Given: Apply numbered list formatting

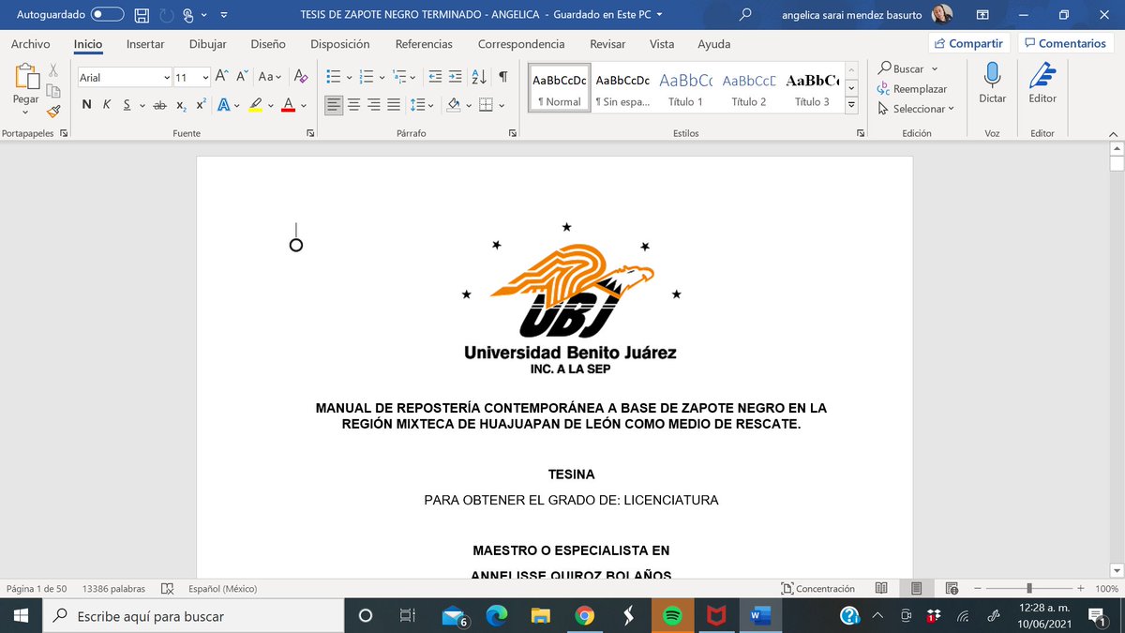Looking at the screenshot, I should pyautogui.click(x=367, y=78).
